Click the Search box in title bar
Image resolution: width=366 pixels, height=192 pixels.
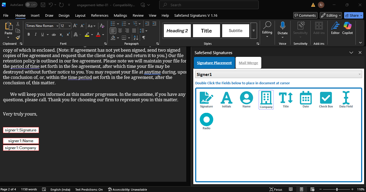coord(209,5)
